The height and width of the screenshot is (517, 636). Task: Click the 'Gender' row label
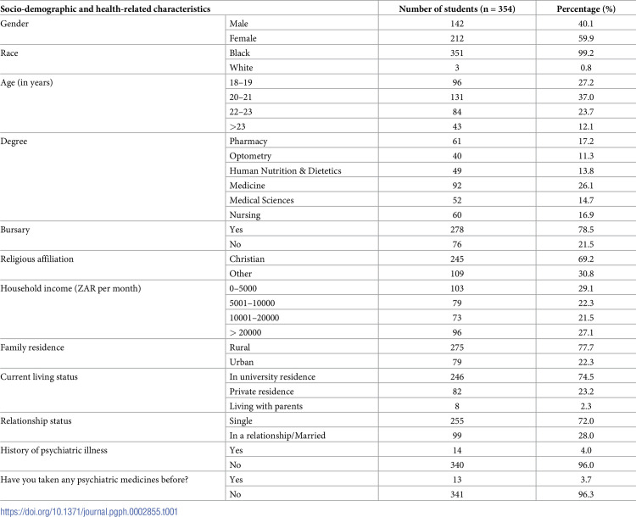[x=14, y=24]
